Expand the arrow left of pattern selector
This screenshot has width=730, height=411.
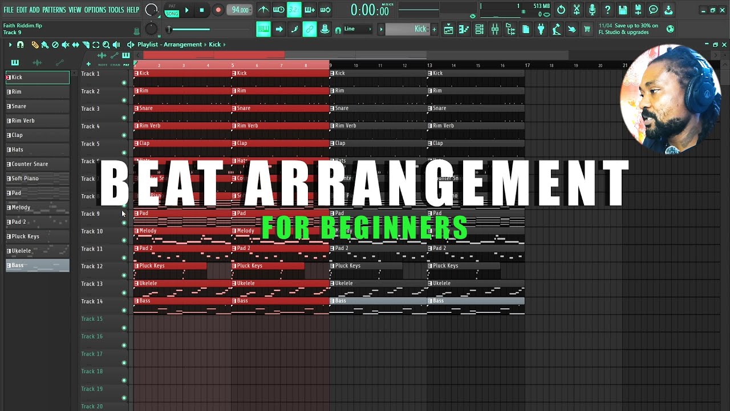pyautogui.click(x=381, y=29)
